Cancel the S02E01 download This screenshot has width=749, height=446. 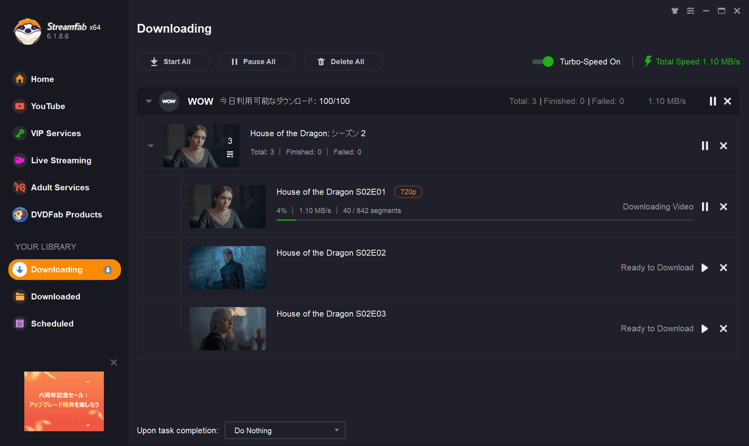coord(723,206)
